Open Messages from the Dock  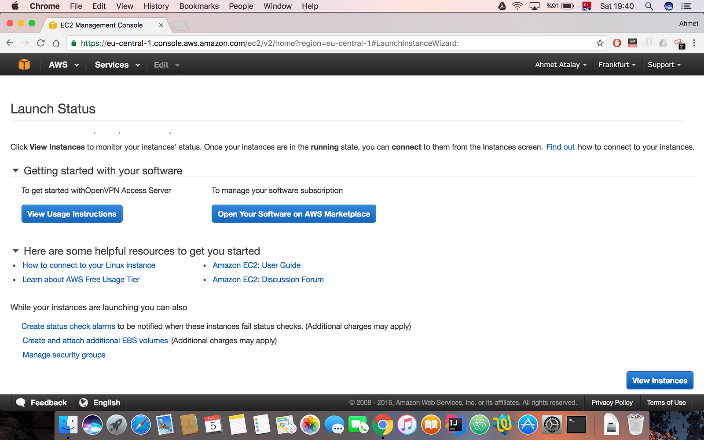click(x=334, y=425)
